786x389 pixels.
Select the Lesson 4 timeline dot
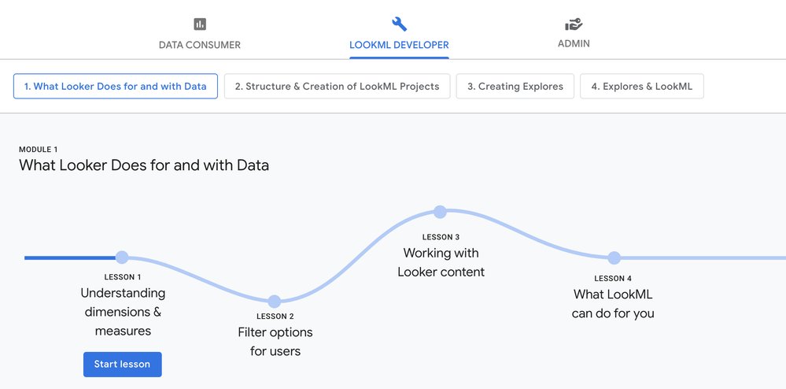[614, 258]
